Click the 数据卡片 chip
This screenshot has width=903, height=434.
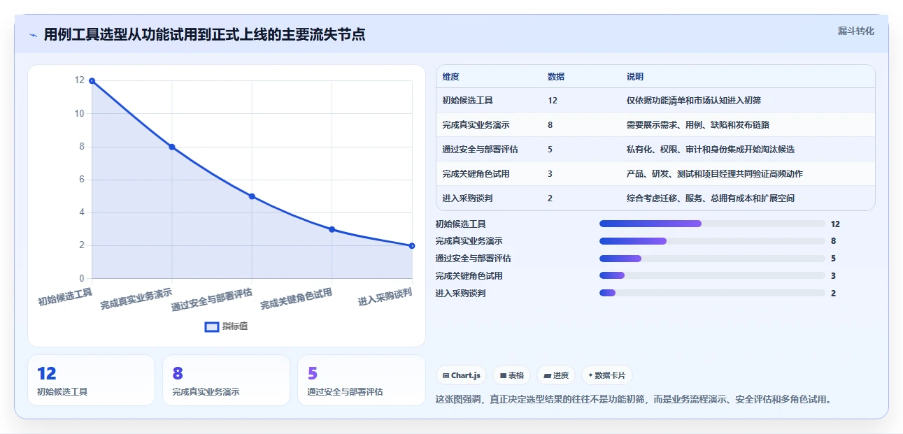click(606, 375)
